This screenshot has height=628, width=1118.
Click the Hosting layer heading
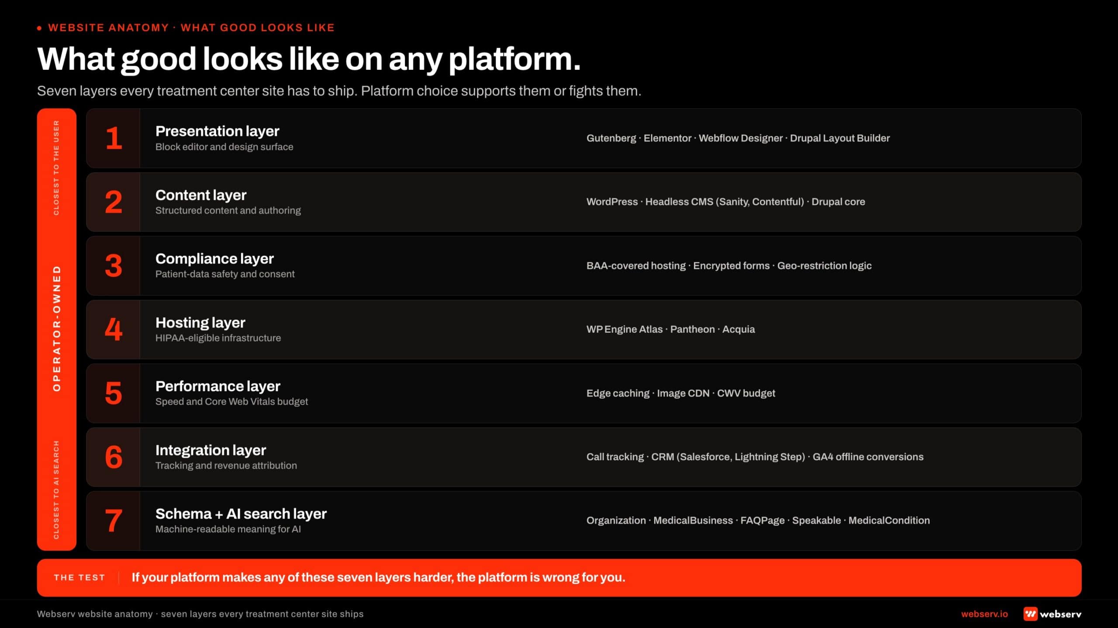tap(200, 322)
